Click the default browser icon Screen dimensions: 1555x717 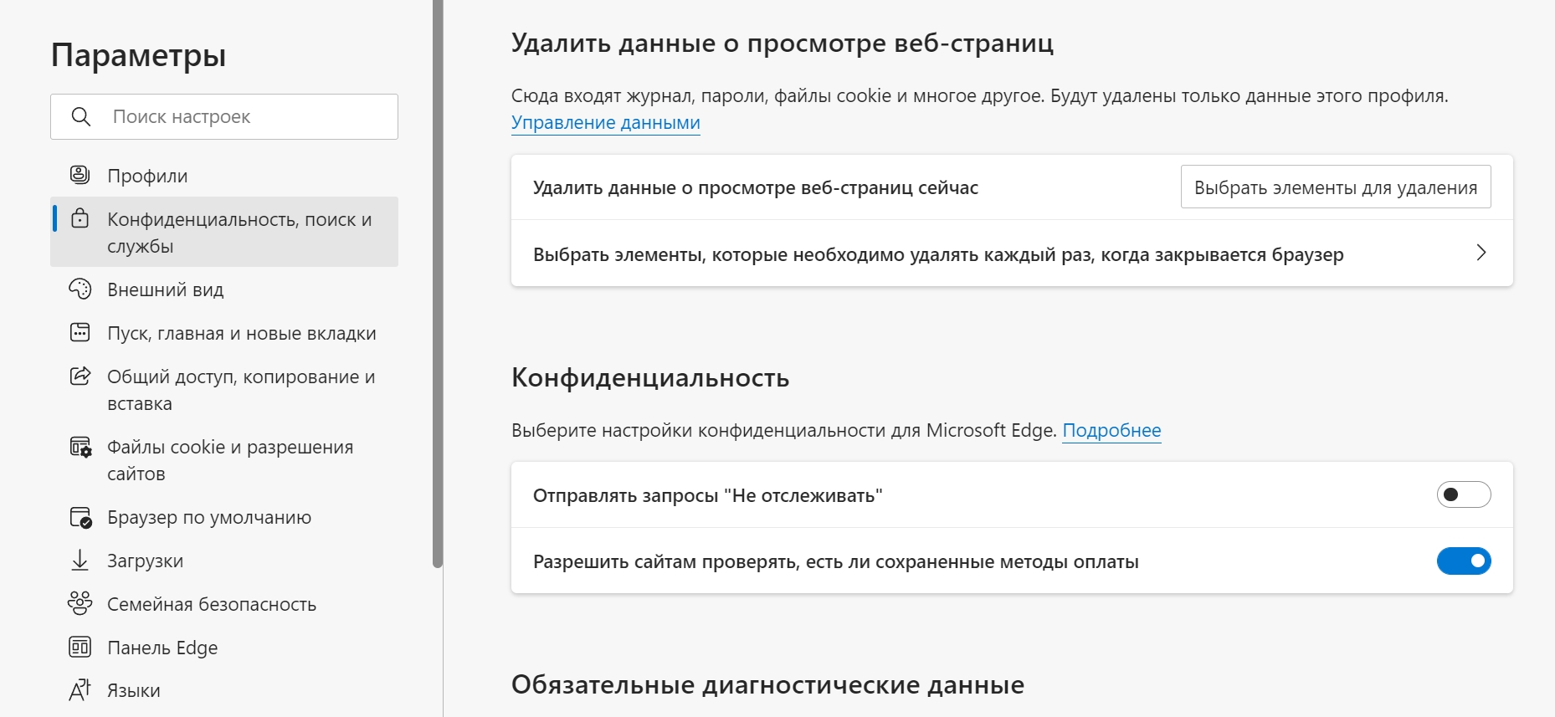(80, 517)
